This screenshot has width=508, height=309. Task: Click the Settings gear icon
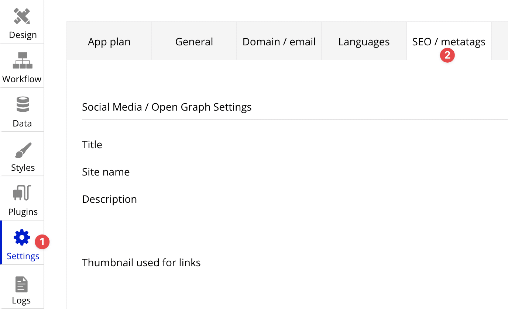(x=22, y=237)
